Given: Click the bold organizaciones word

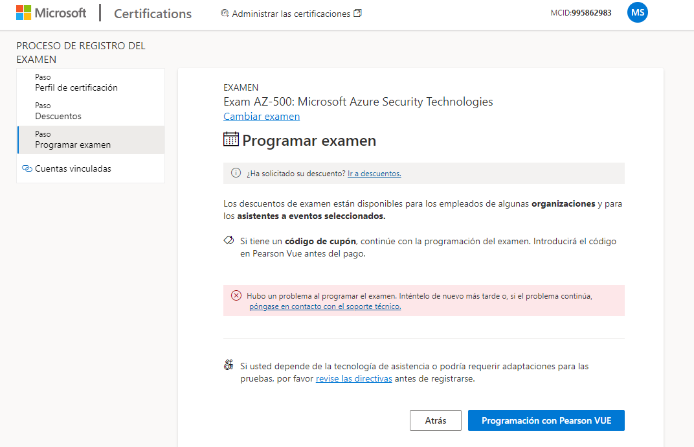Looking at the screenshot, I should (563, 204).
